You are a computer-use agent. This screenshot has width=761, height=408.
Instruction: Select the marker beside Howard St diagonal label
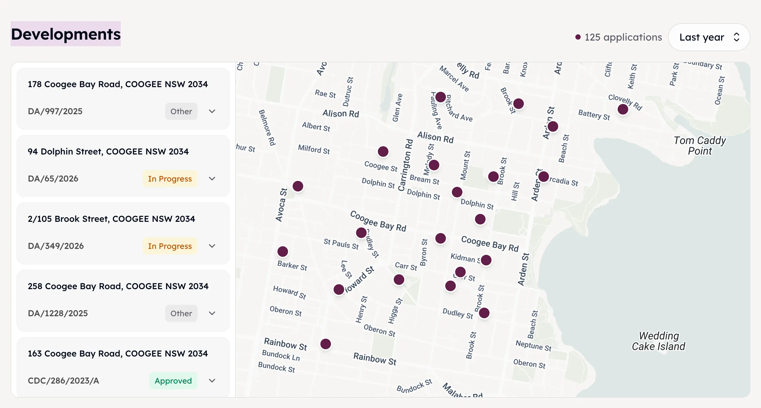(x=339, y=289)
